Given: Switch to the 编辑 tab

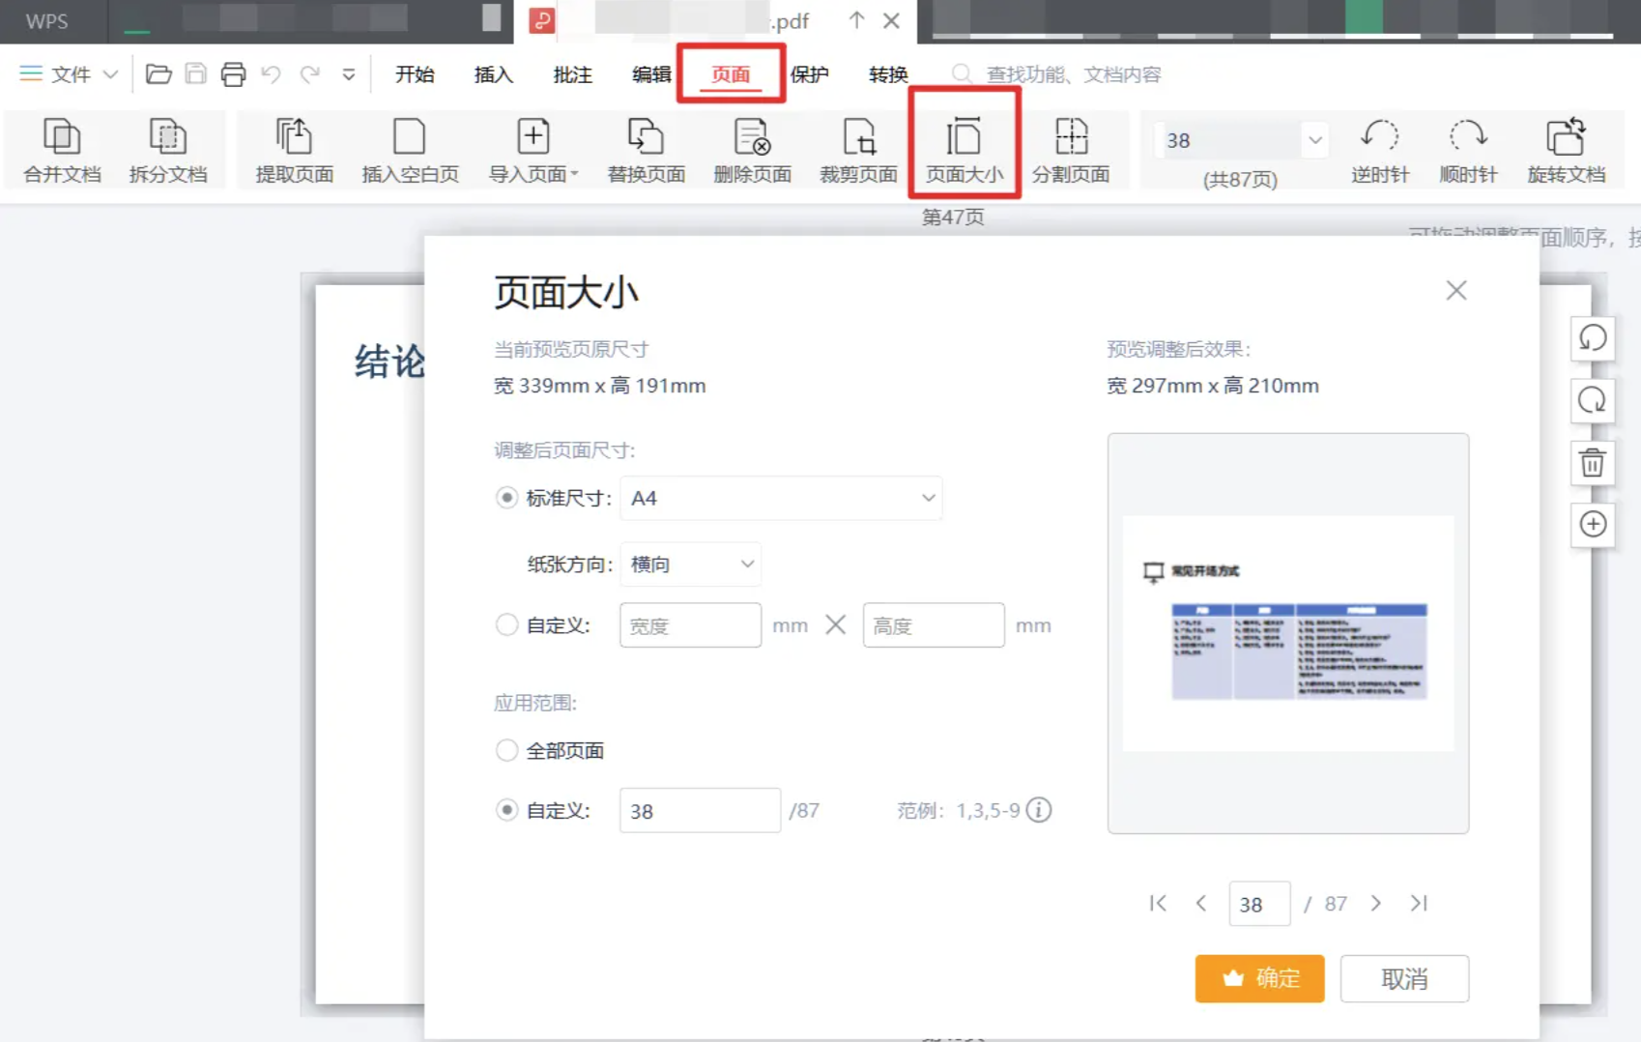Looking at the screenshot, I should (x=651, y=74).
